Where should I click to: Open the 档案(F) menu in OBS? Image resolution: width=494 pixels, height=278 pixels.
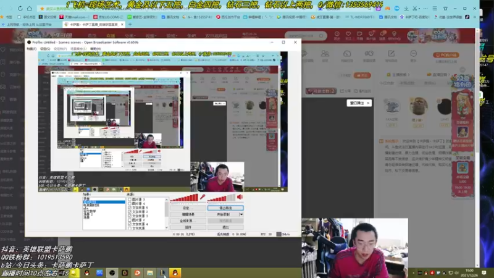pos(31,49)
